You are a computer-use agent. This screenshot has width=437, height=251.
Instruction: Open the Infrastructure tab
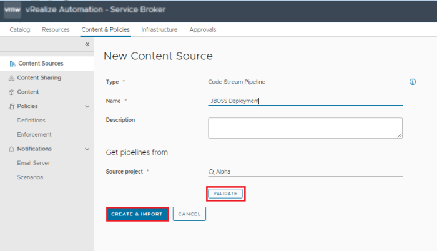point(159,30)
